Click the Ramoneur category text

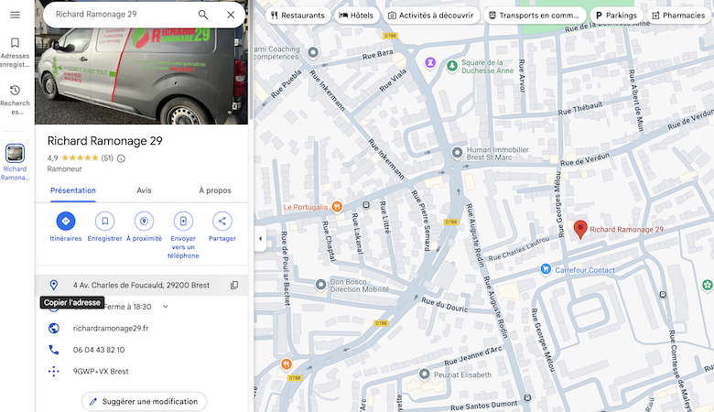65,168
